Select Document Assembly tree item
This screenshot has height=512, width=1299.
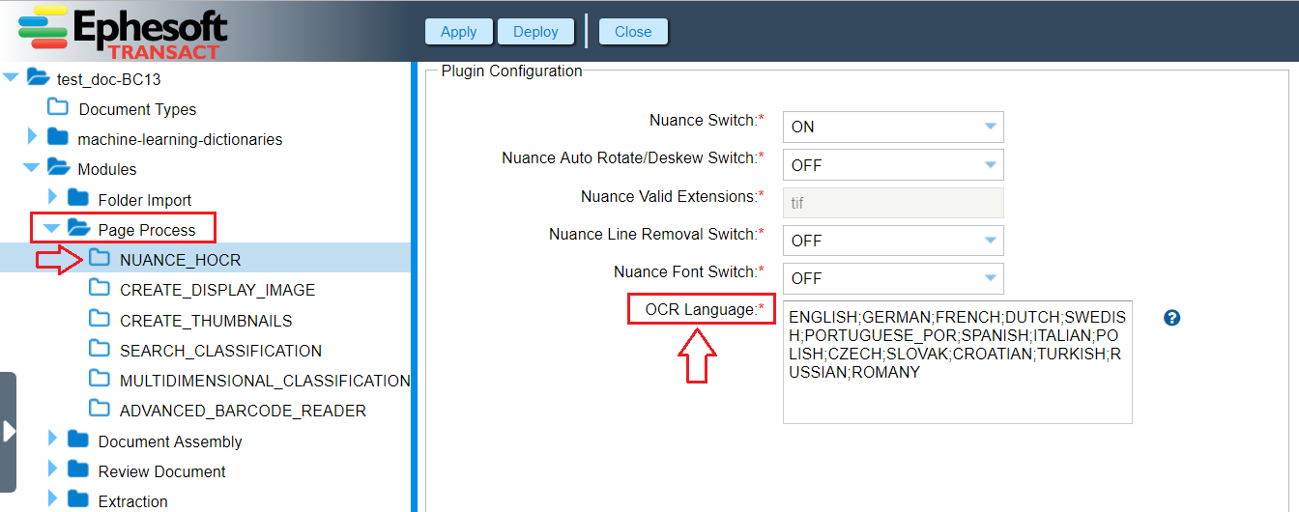tap(170, 441)
